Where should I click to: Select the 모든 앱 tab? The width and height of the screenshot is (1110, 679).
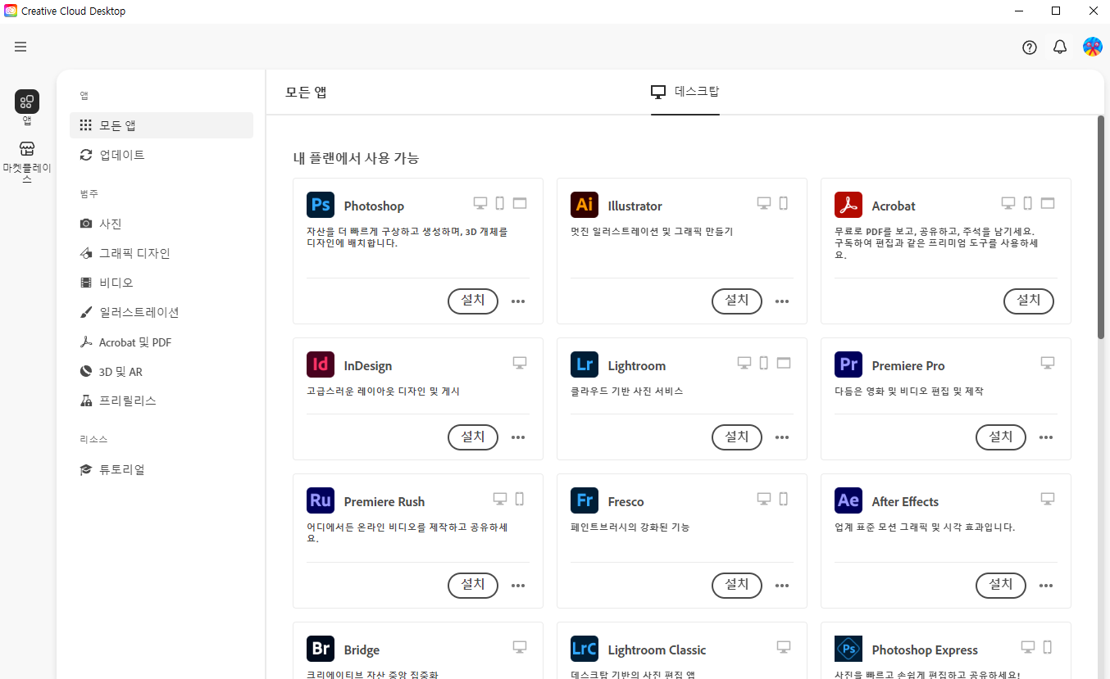click(x=306, y=92)
